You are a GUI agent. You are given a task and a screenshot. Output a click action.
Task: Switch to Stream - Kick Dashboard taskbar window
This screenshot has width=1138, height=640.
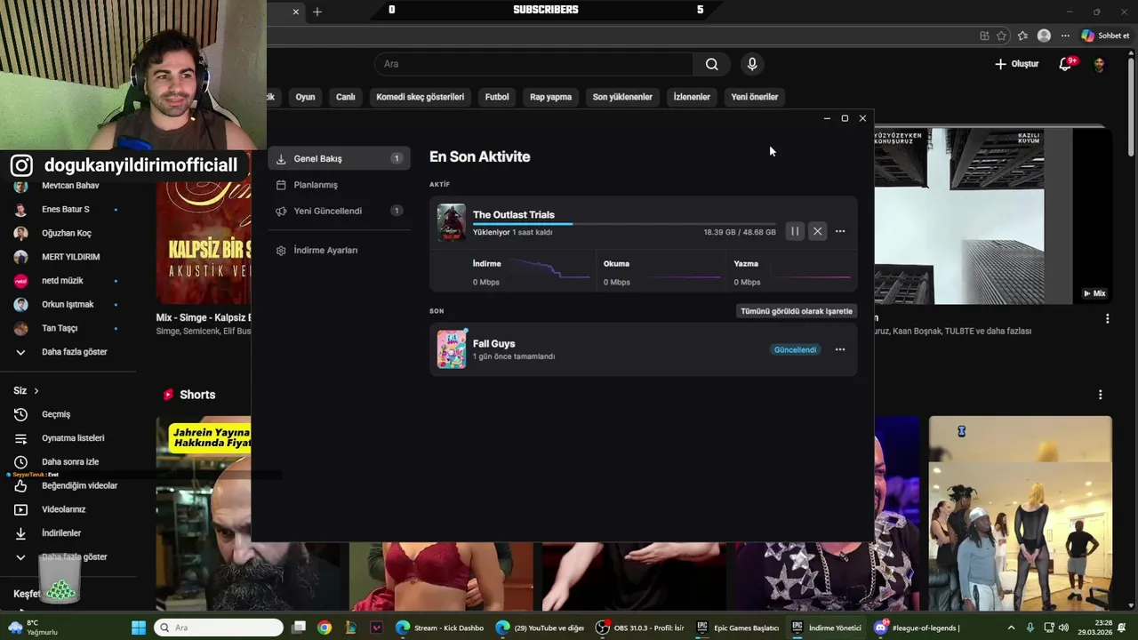[440, 628]
